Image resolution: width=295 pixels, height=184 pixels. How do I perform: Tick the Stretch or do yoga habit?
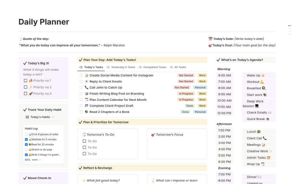pos(26,149)
